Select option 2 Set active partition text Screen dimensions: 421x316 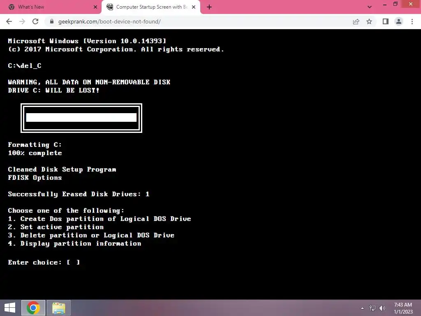point(56,227)
